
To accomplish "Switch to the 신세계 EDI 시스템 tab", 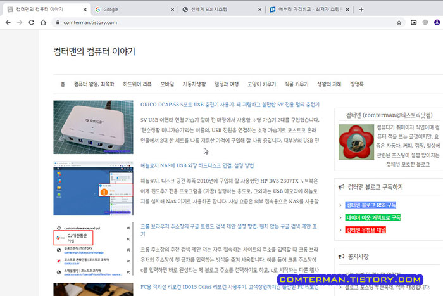I will point(221,10).
